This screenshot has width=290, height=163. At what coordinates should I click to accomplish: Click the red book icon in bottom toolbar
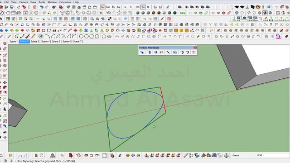point(71,155)
